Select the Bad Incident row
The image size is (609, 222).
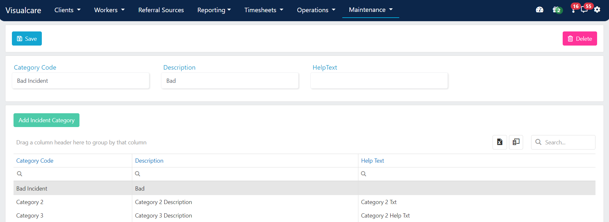click(304, 188)
